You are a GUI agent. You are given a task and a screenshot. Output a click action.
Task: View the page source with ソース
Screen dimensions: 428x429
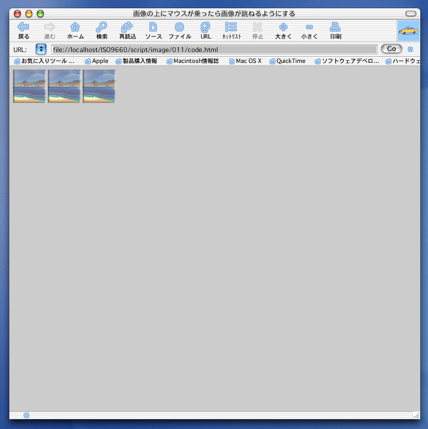(x=153, y=30)
